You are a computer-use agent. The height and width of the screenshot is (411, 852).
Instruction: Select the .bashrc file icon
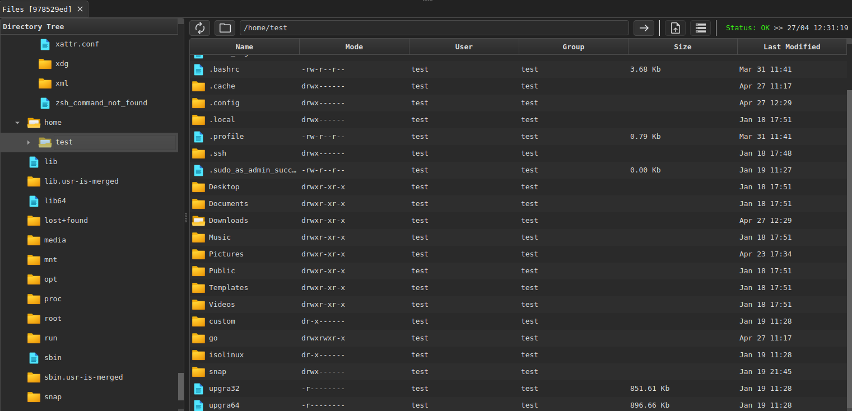[x=198, y=69]
